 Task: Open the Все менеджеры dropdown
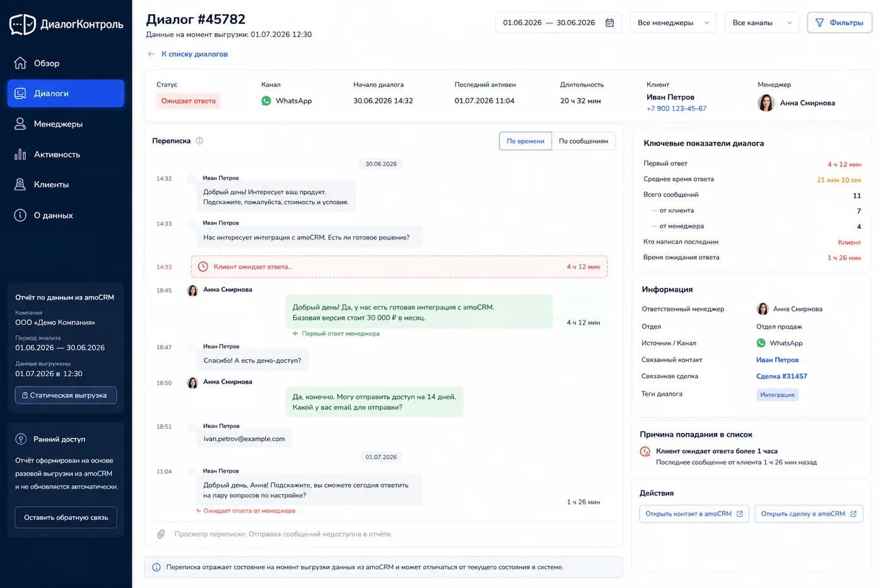pos(673,23)
